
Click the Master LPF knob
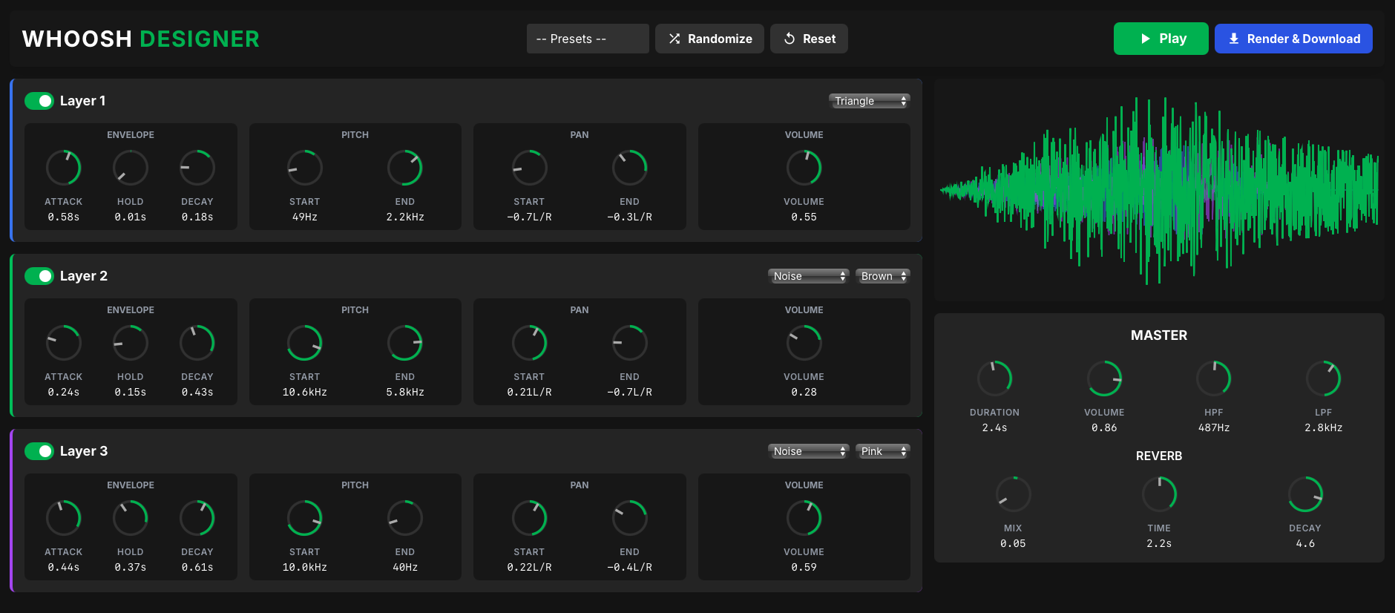1324,378
